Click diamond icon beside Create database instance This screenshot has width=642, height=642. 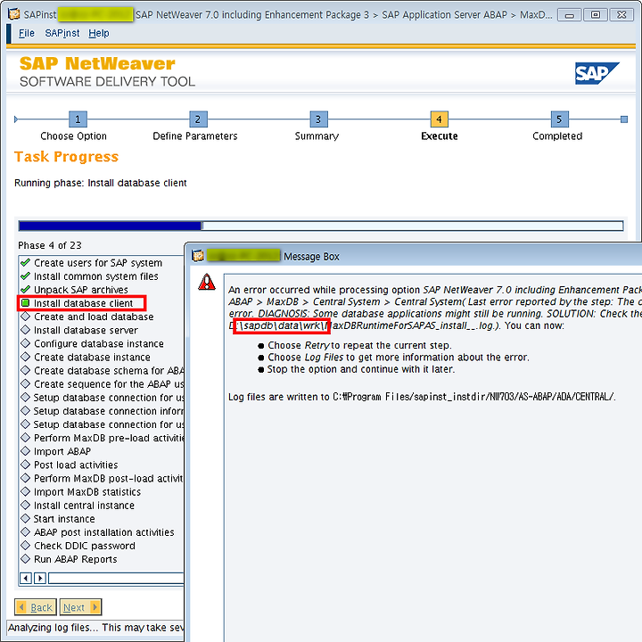tap(25, 357)
